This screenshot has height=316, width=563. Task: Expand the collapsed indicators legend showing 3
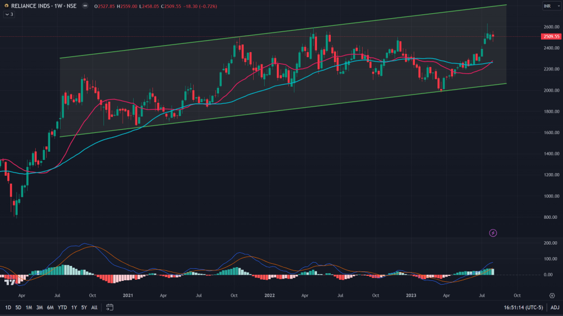[x=9, y=14]
